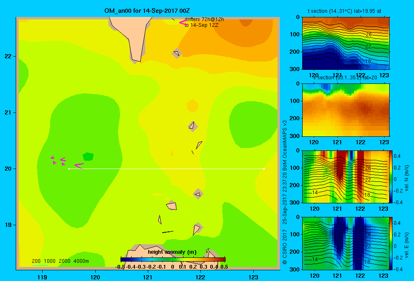Click the map title 'OM_an00 for 14-Sep-2017 00Z'

click(147, 11)
